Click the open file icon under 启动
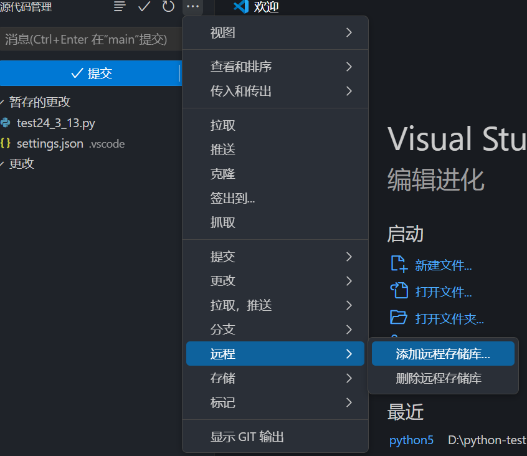The image size is (527, 456). pyautogui.click(x=399, y=291)
